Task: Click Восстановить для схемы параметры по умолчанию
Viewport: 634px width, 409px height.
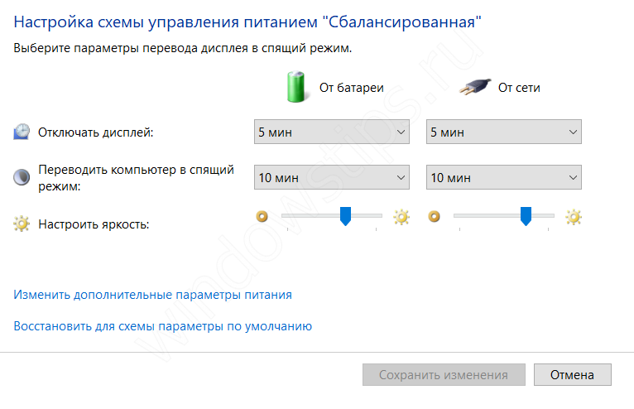Action: (163, 326)
